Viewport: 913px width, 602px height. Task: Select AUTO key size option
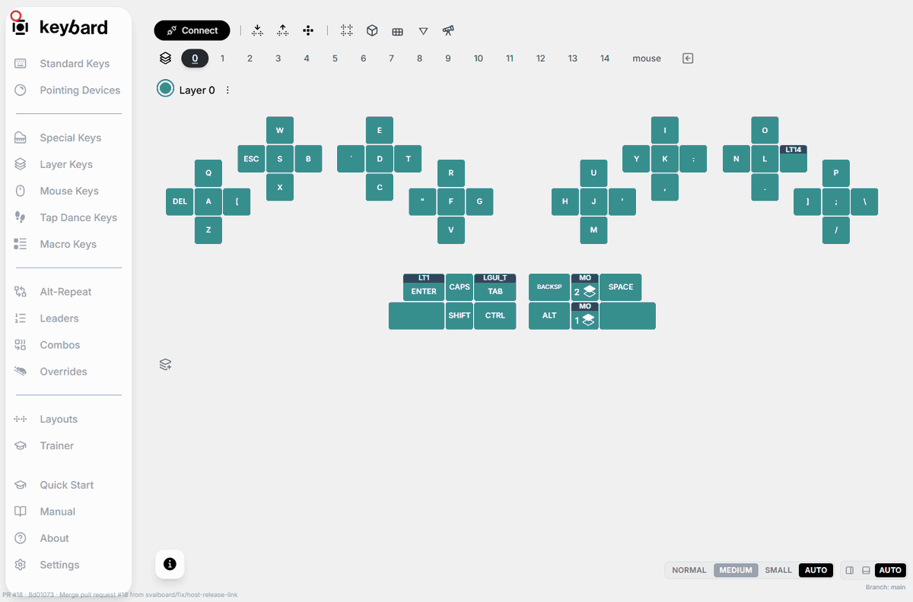coord(816,570)
